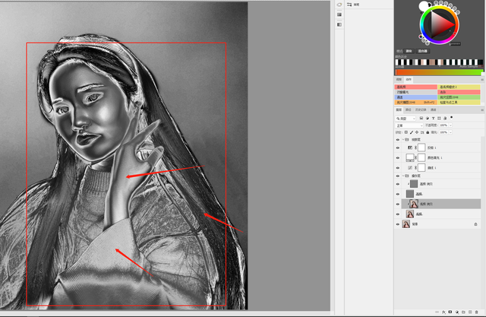Click the invert adjustment icon of 反相 1
486x317 pixels.
point(410,148)
